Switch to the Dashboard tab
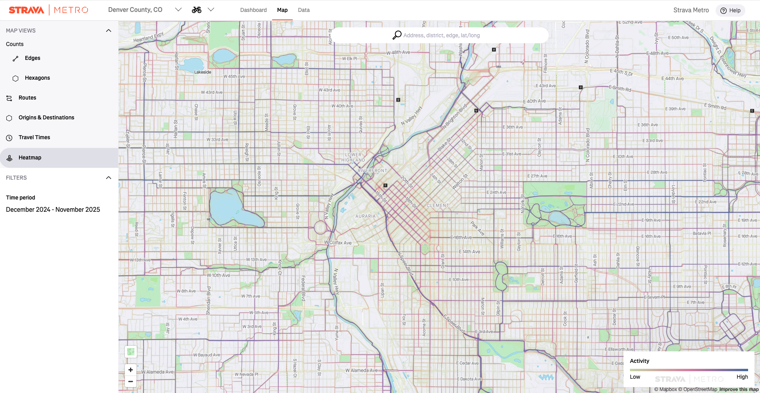Viewport: 760px width, 393px height. pyautogui.click(x=253, y=10)
